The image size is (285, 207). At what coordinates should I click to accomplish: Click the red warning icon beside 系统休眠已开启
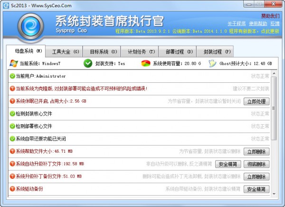click(x=12, y=101)
